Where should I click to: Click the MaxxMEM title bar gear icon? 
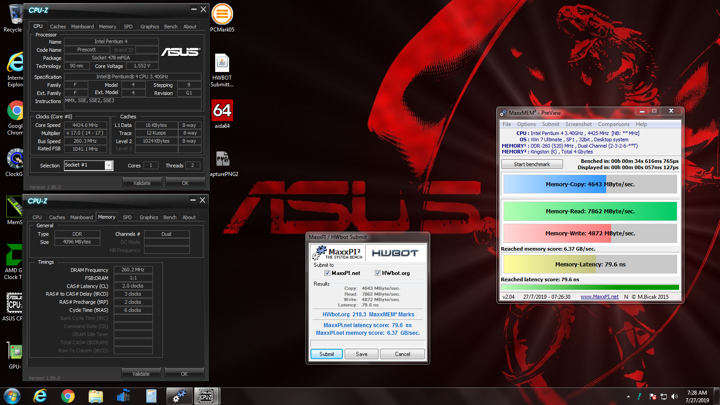coord(503,112)
